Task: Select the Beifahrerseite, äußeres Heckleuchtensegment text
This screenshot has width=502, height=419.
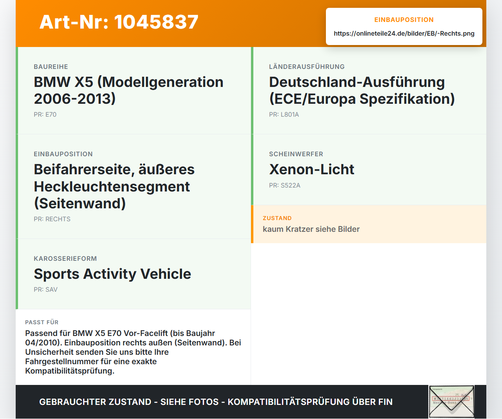Action: coord(114,186)
